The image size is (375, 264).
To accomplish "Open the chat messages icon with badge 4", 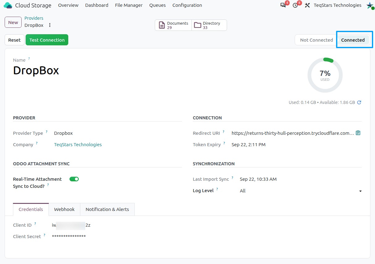I will click(283, 5).
